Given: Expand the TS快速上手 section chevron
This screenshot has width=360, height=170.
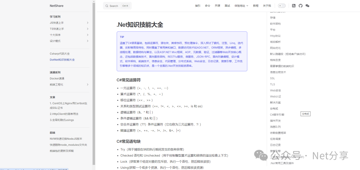Looking at the screenshot, I should coord(88,29).
